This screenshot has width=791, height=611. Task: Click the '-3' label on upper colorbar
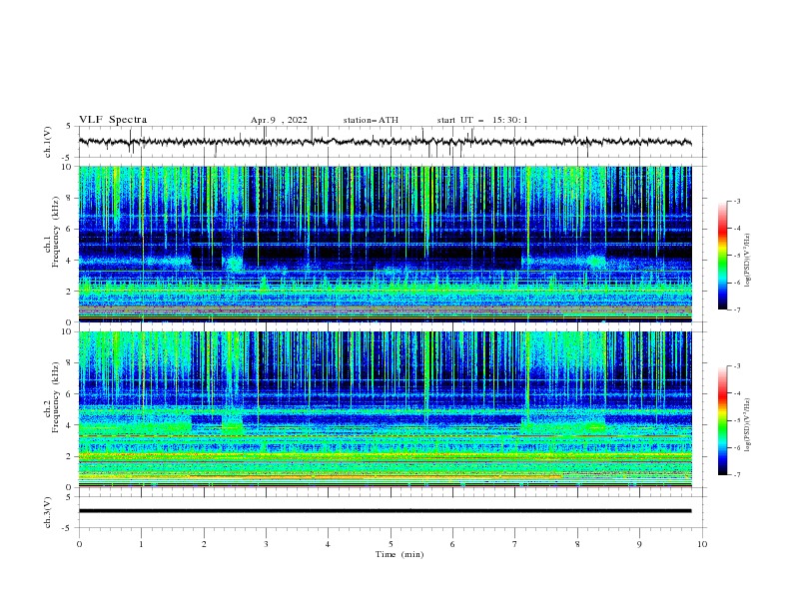[736, 201]
